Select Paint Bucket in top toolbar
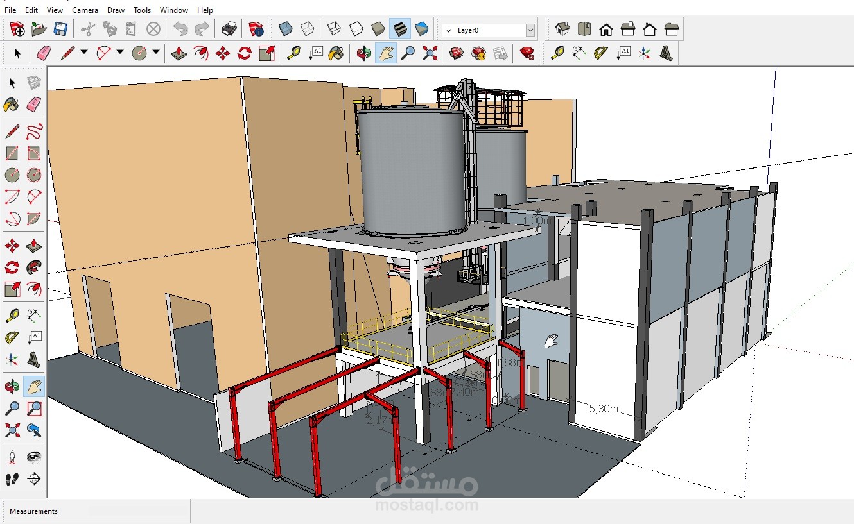 click(x=336, y=53)
